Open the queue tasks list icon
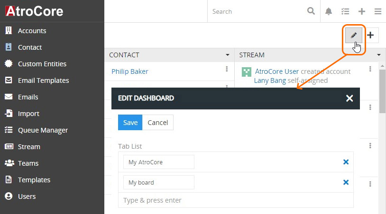Image resolution: width=386 pixels, height=214 pixels. pyautogui.click(x=345, y=11)
